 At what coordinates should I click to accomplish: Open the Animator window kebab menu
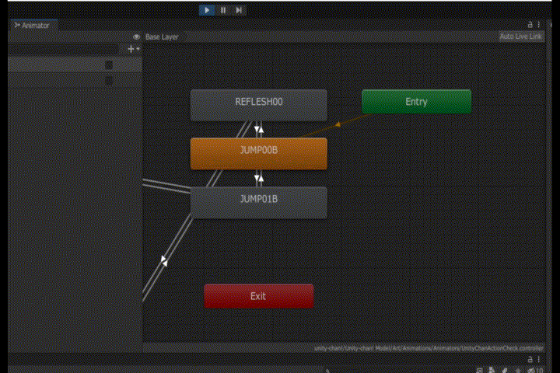538,25
